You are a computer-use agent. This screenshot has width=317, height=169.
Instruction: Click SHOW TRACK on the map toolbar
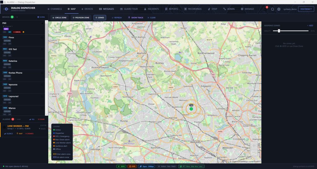(136, 18)
